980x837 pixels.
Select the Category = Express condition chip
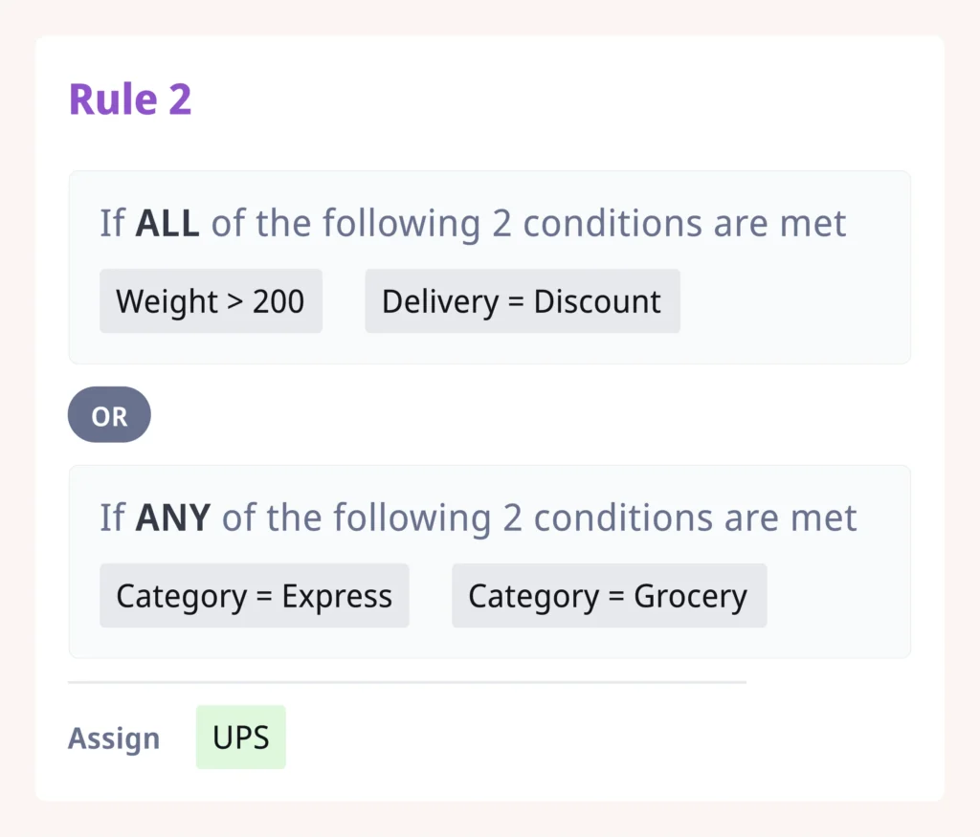[x=254, y=596]
